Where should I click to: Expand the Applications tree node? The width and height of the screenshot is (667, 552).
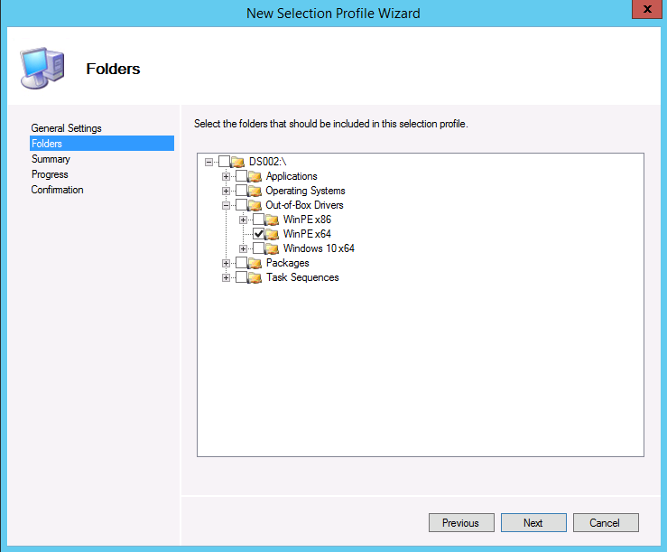[x=226, y=176]
